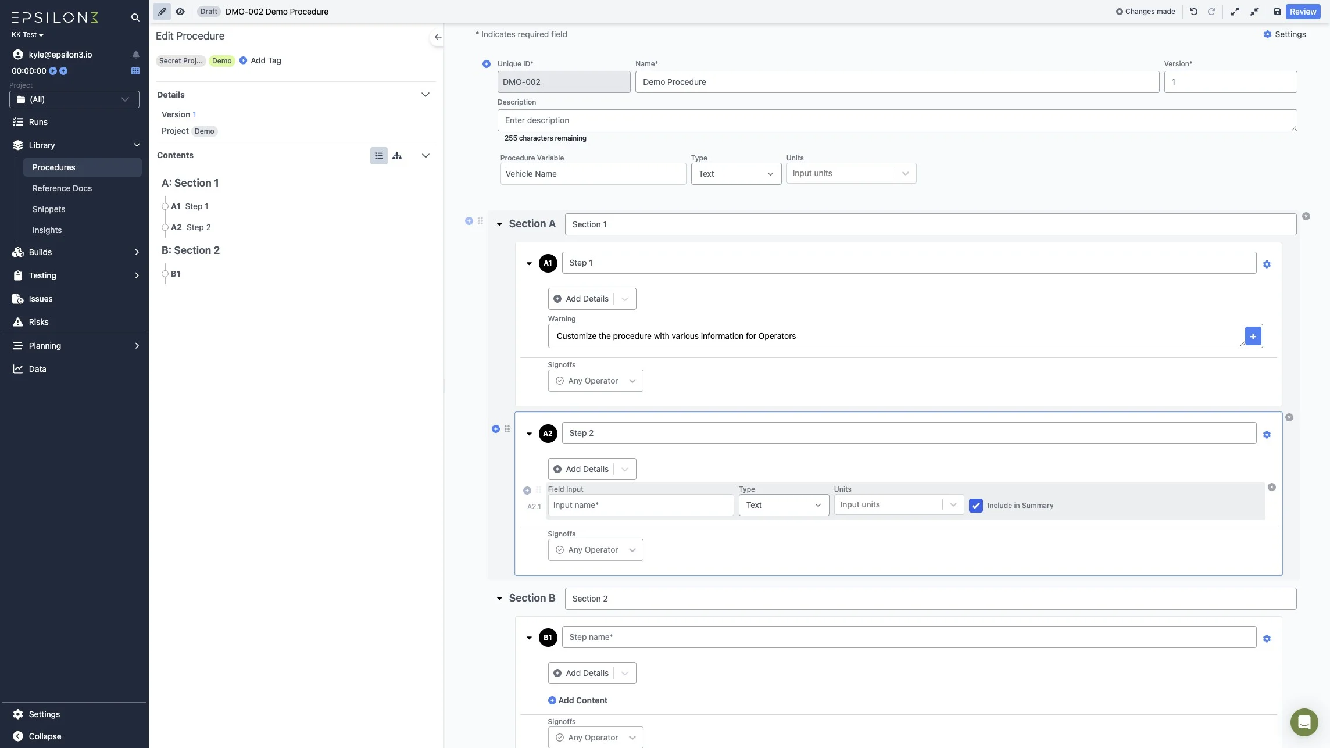The width and height of the screenshot is (1330, 748).
Task: Collapse Section A triangle
Action: click(499, 224)
